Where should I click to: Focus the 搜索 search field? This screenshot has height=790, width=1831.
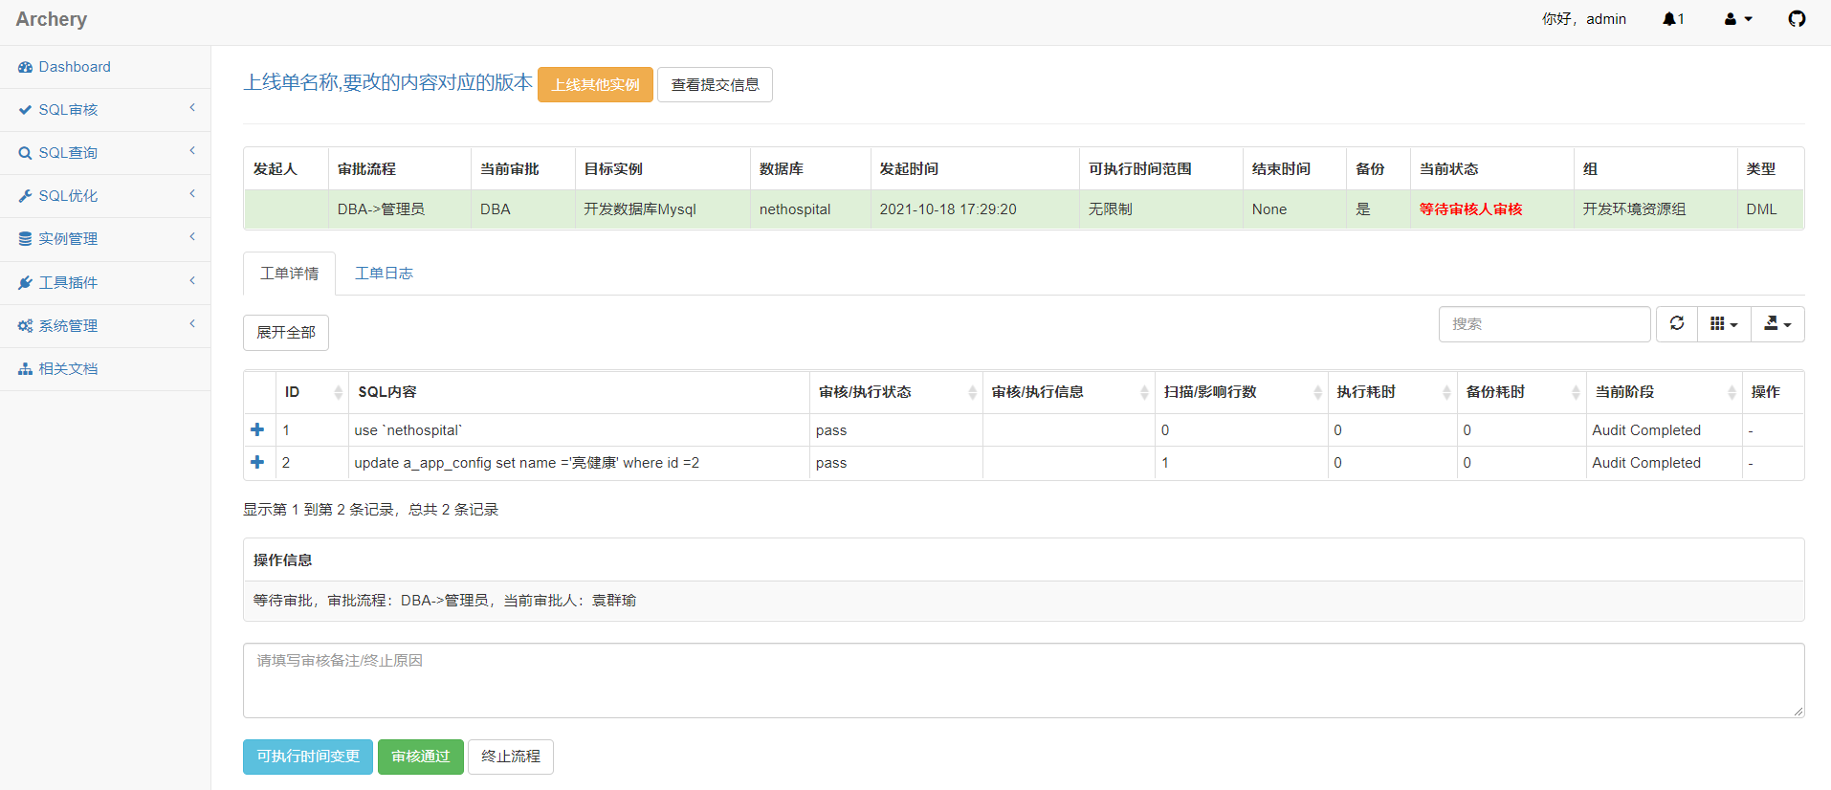click(x=1543, y=324)
